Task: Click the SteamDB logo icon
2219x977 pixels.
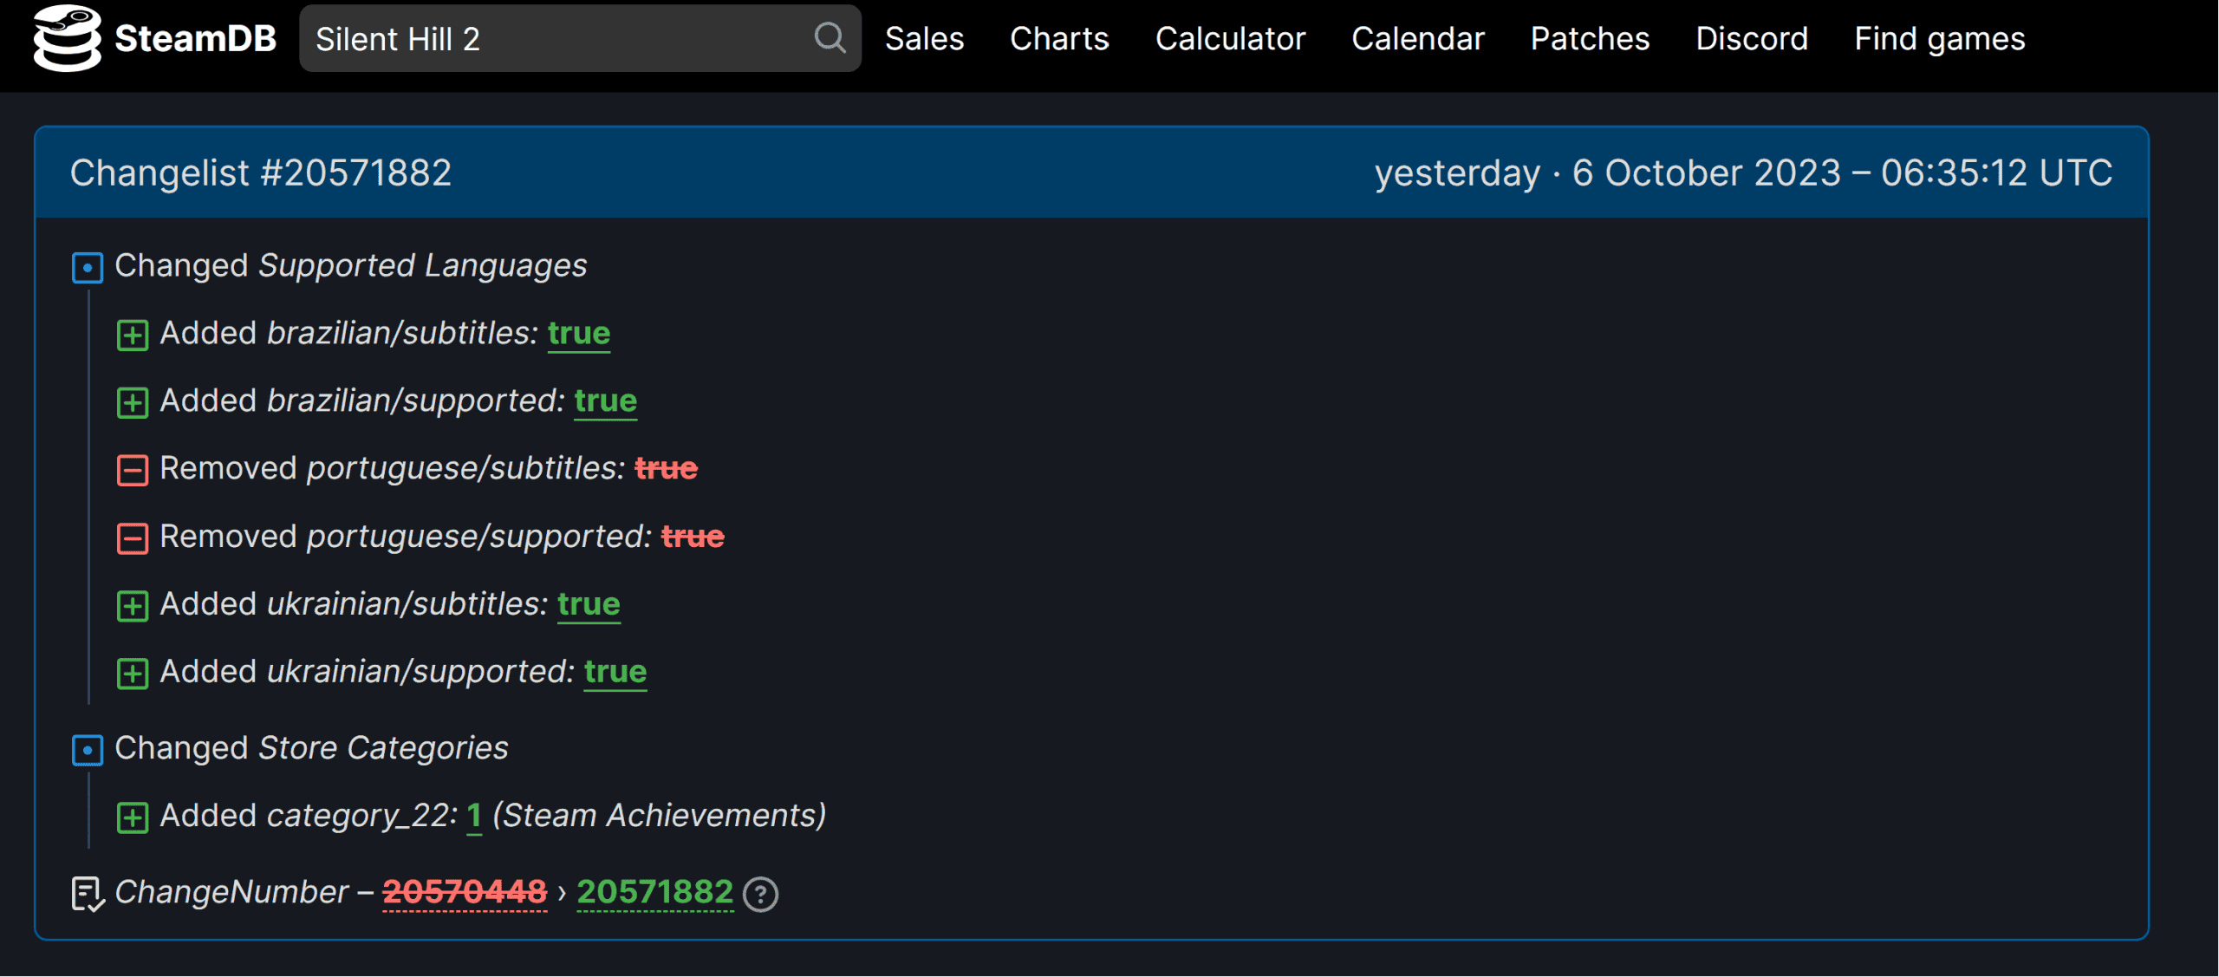Action: (x=67, y=38)
